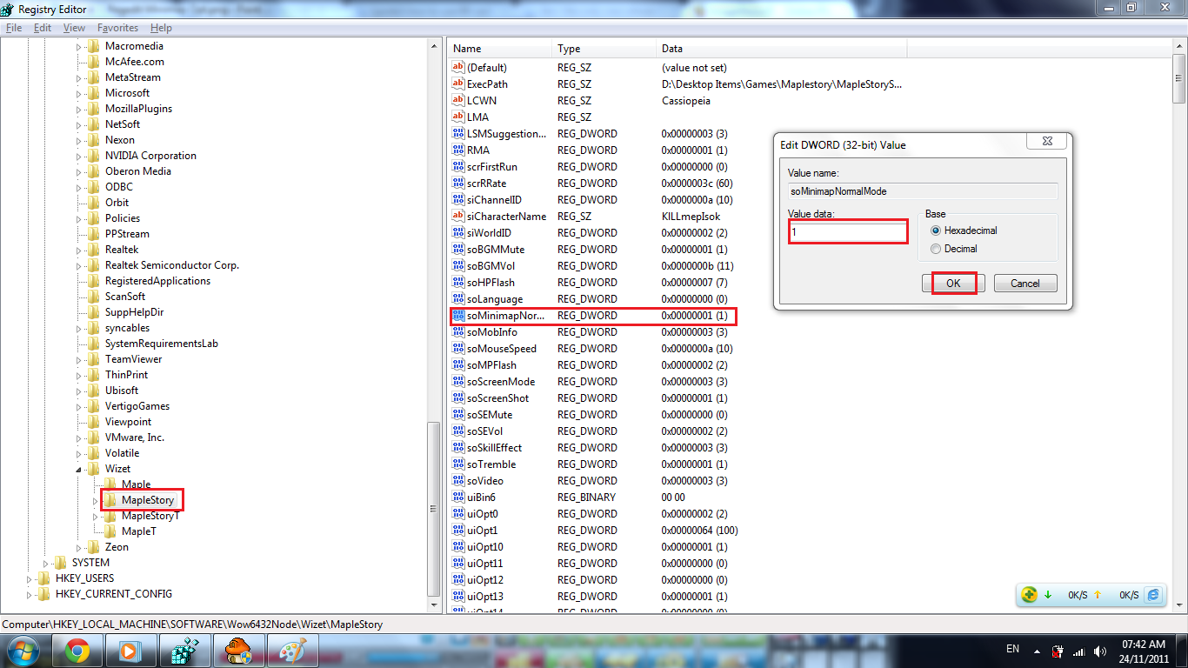The height and width of the screenshot is (668, 1188).
Task: Expand the Macromedia key
Action: (78, 46)
